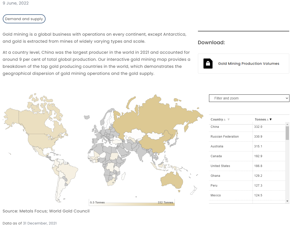The height and width of the screenshot is (226, 291).
Task: Select the Canada table row
Action: (247, 156)
